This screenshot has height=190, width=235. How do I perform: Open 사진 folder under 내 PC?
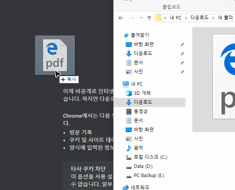(x=138, y=139)
